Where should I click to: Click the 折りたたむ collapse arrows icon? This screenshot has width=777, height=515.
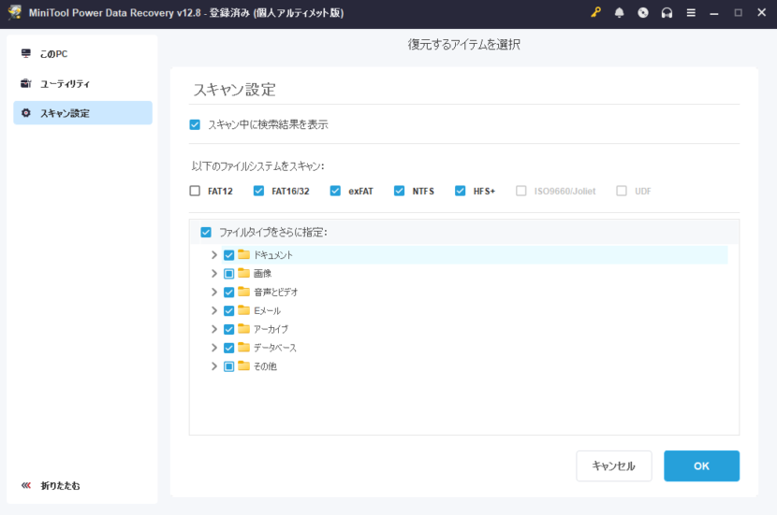tap(26, 485)
